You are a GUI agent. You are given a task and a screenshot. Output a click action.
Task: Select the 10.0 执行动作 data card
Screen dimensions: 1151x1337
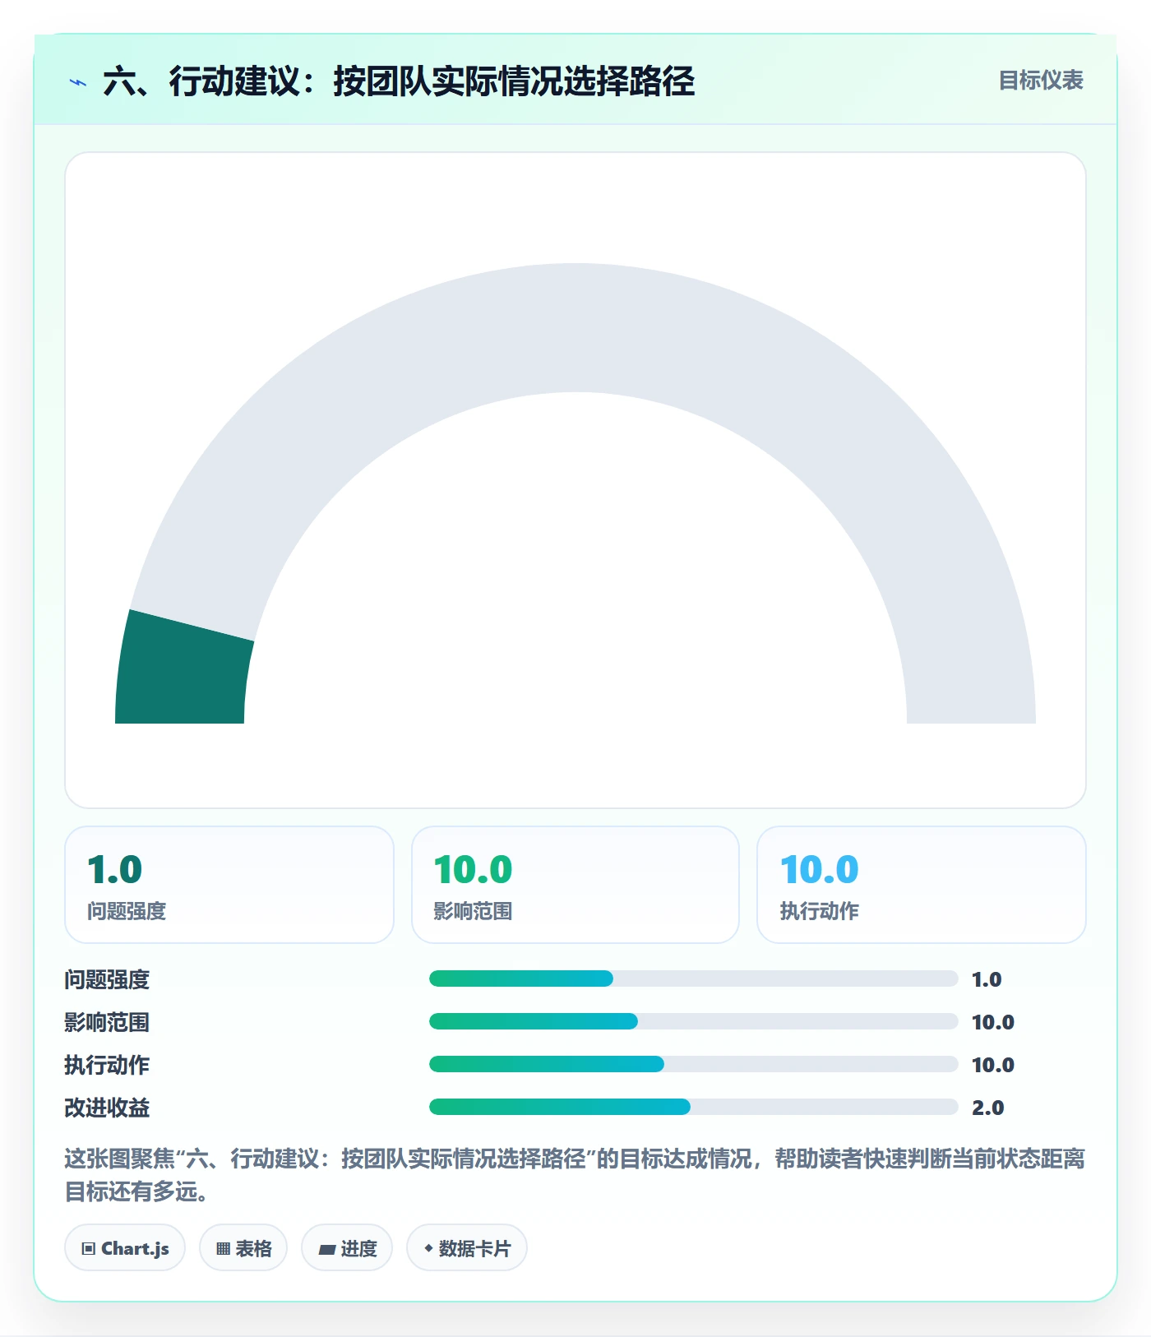tap(922, 885)
